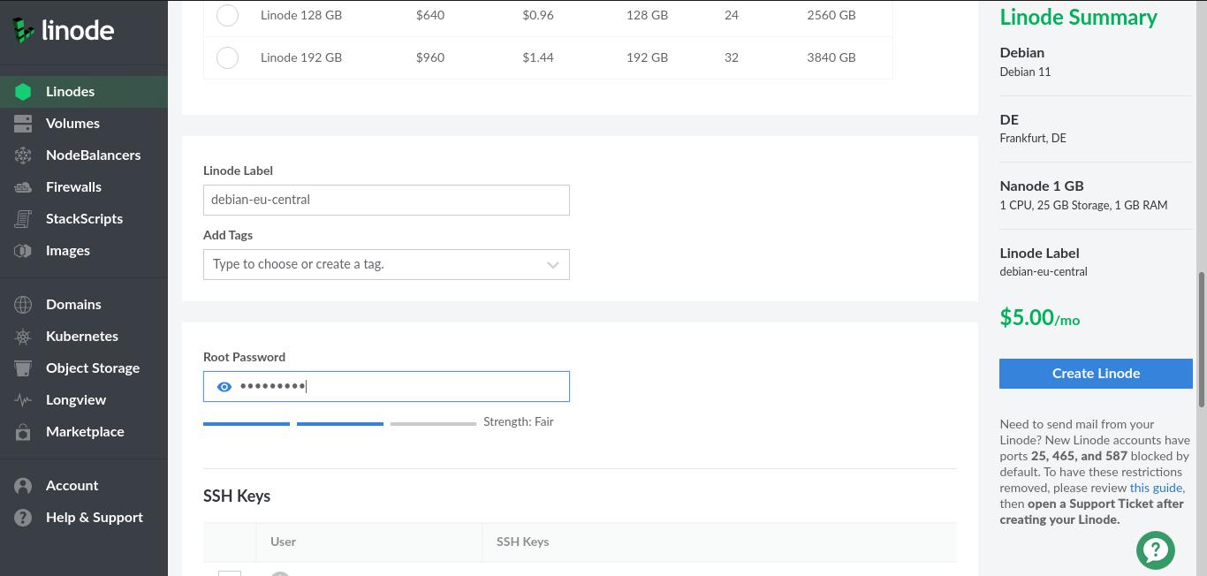
Task: Open the green help chat bubble
Action: tap(1155, 549)
